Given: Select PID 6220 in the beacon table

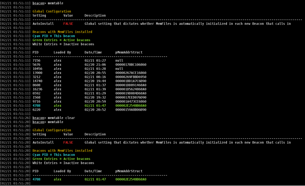Looking at the screenshot, I should tap(36, 110).
